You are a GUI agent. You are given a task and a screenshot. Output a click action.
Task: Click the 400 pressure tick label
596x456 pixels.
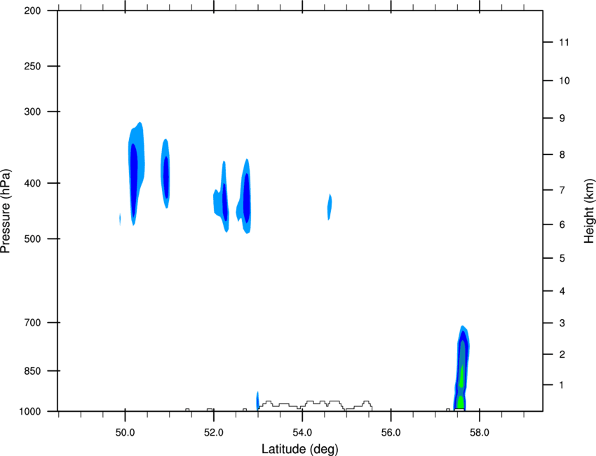click(32, 183)
